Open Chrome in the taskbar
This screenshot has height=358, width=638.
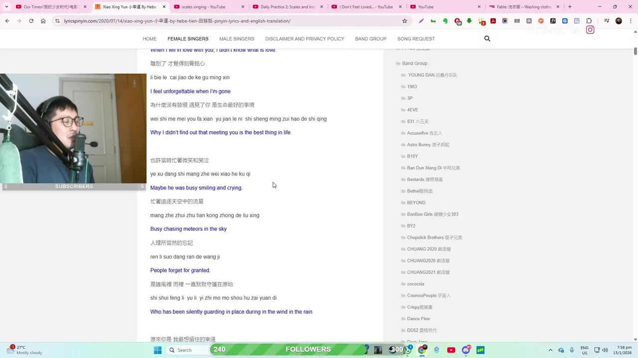(x=422, y=350)
